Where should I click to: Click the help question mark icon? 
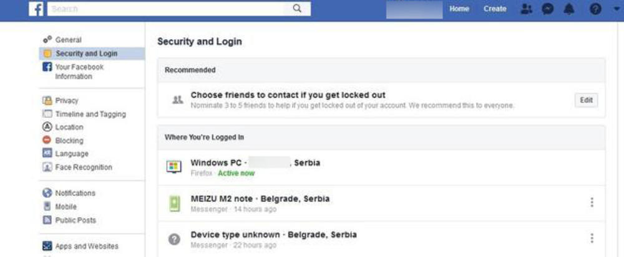(x=595, y=9)
